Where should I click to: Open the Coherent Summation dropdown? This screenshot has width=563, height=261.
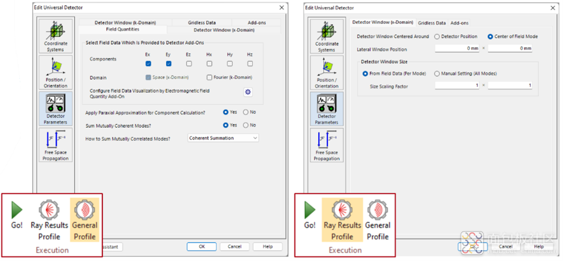click(x=223, y=138)
